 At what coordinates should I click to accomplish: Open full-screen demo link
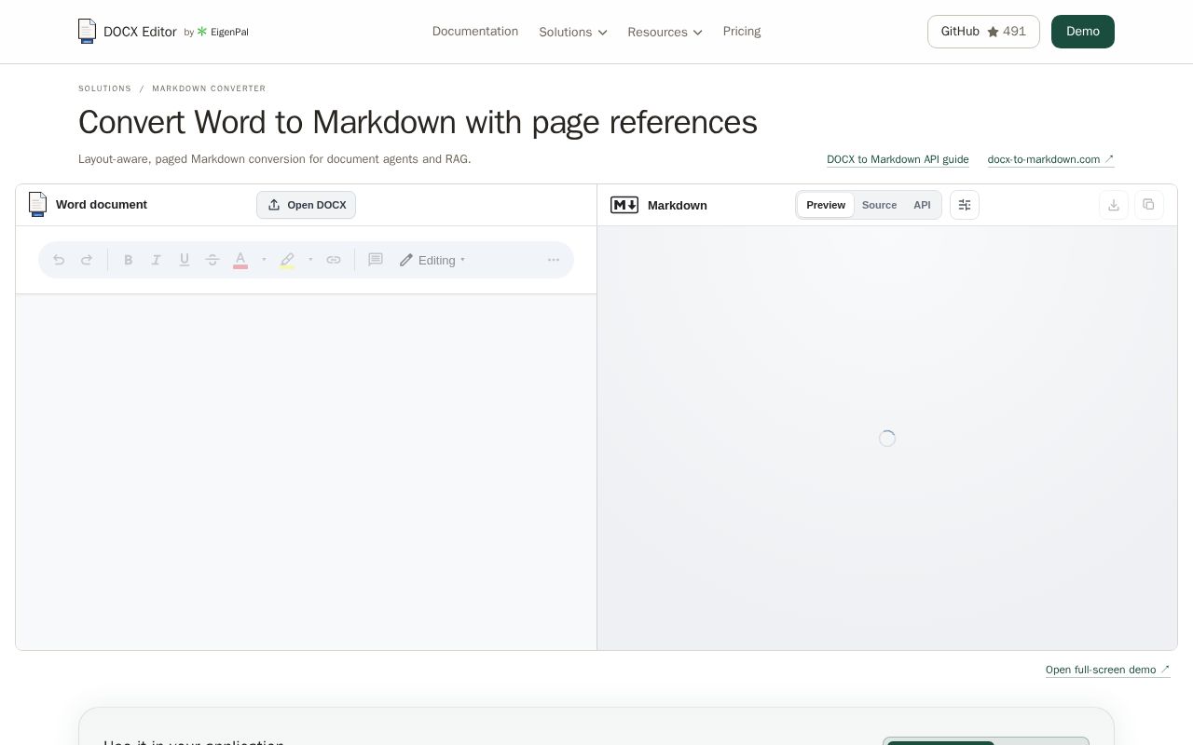(1107, 670)
